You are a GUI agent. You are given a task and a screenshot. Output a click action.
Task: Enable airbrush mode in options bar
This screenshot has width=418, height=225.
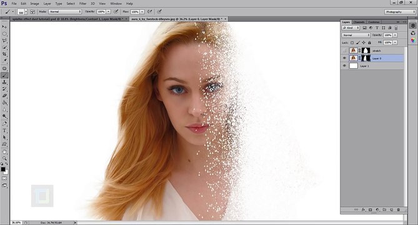tap(150, 12)
